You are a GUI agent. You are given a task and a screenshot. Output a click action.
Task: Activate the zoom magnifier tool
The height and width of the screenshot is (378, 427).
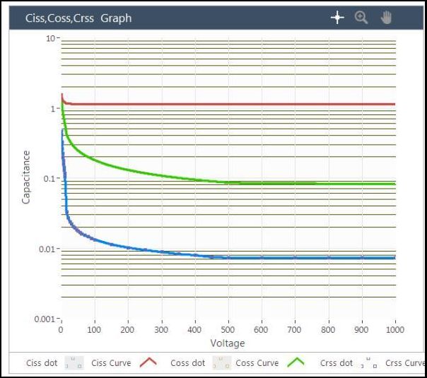pos(361,18)
